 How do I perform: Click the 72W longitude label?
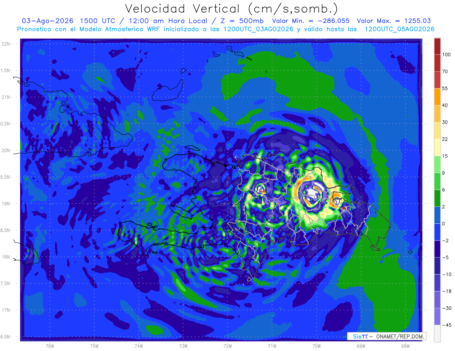click(x=227, y=346)
